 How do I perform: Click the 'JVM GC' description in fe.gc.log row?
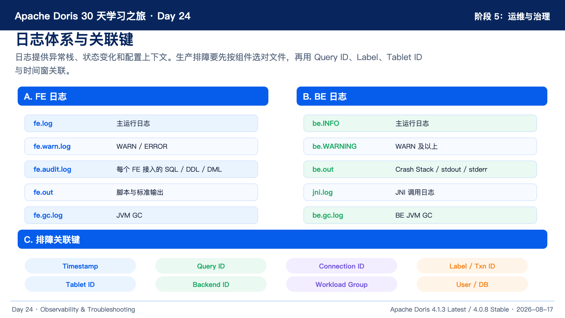(x=129, y=215)
